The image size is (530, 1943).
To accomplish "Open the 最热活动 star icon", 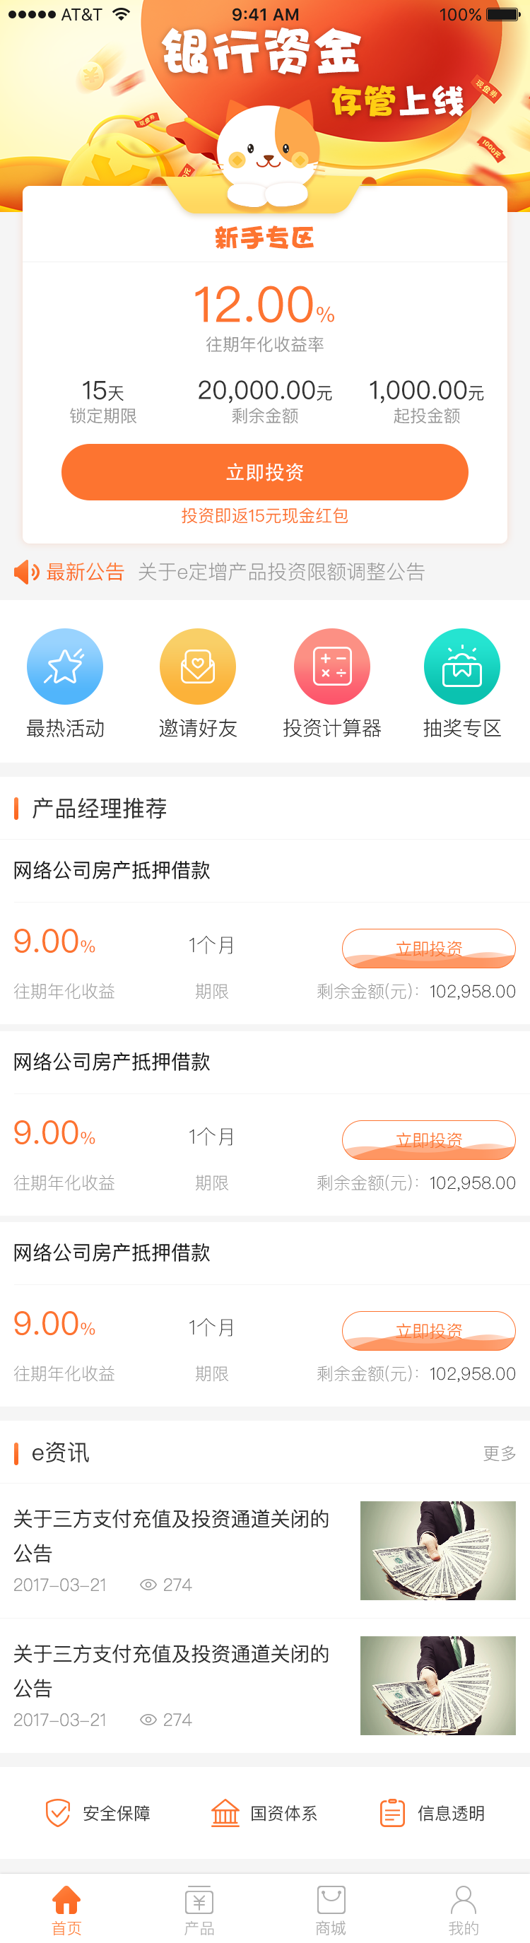I will point(66,666).
